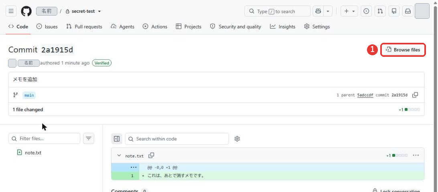This screenshot has height=192, width=438.
Task: Switch to the Agents tab
Action: (x=122, y=26)
